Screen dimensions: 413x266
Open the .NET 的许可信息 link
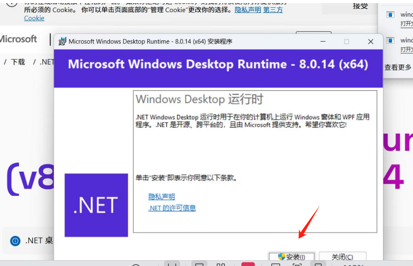172,208
